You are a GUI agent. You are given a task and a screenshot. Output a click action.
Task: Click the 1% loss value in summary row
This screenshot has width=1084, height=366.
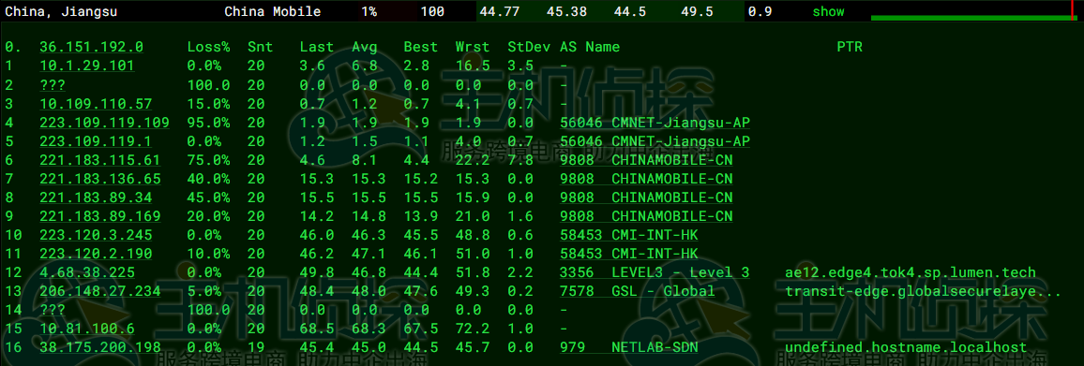[369, 12]
